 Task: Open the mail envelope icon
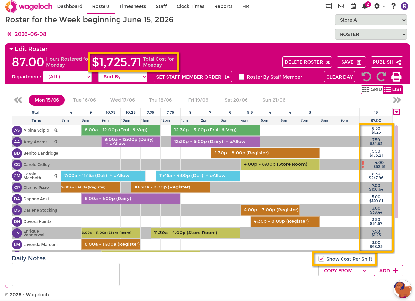tap(341, 6)
